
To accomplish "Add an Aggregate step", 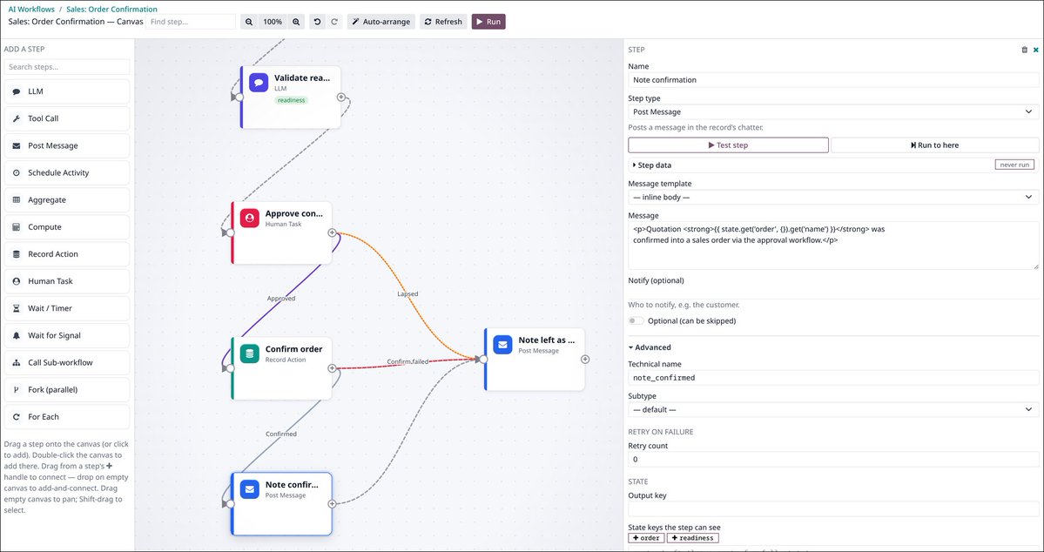I will point(66,199).
